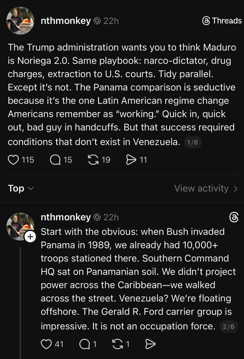244x359 pixels.
Task: Tap the Threads logo in top corner
Action: click(x=222, y=21)
